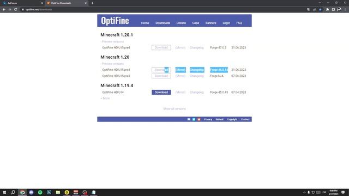
Task: Open highlighted Changelog link for 1.20 pre4
Action: pyautogui.click(x=197, y=70)
